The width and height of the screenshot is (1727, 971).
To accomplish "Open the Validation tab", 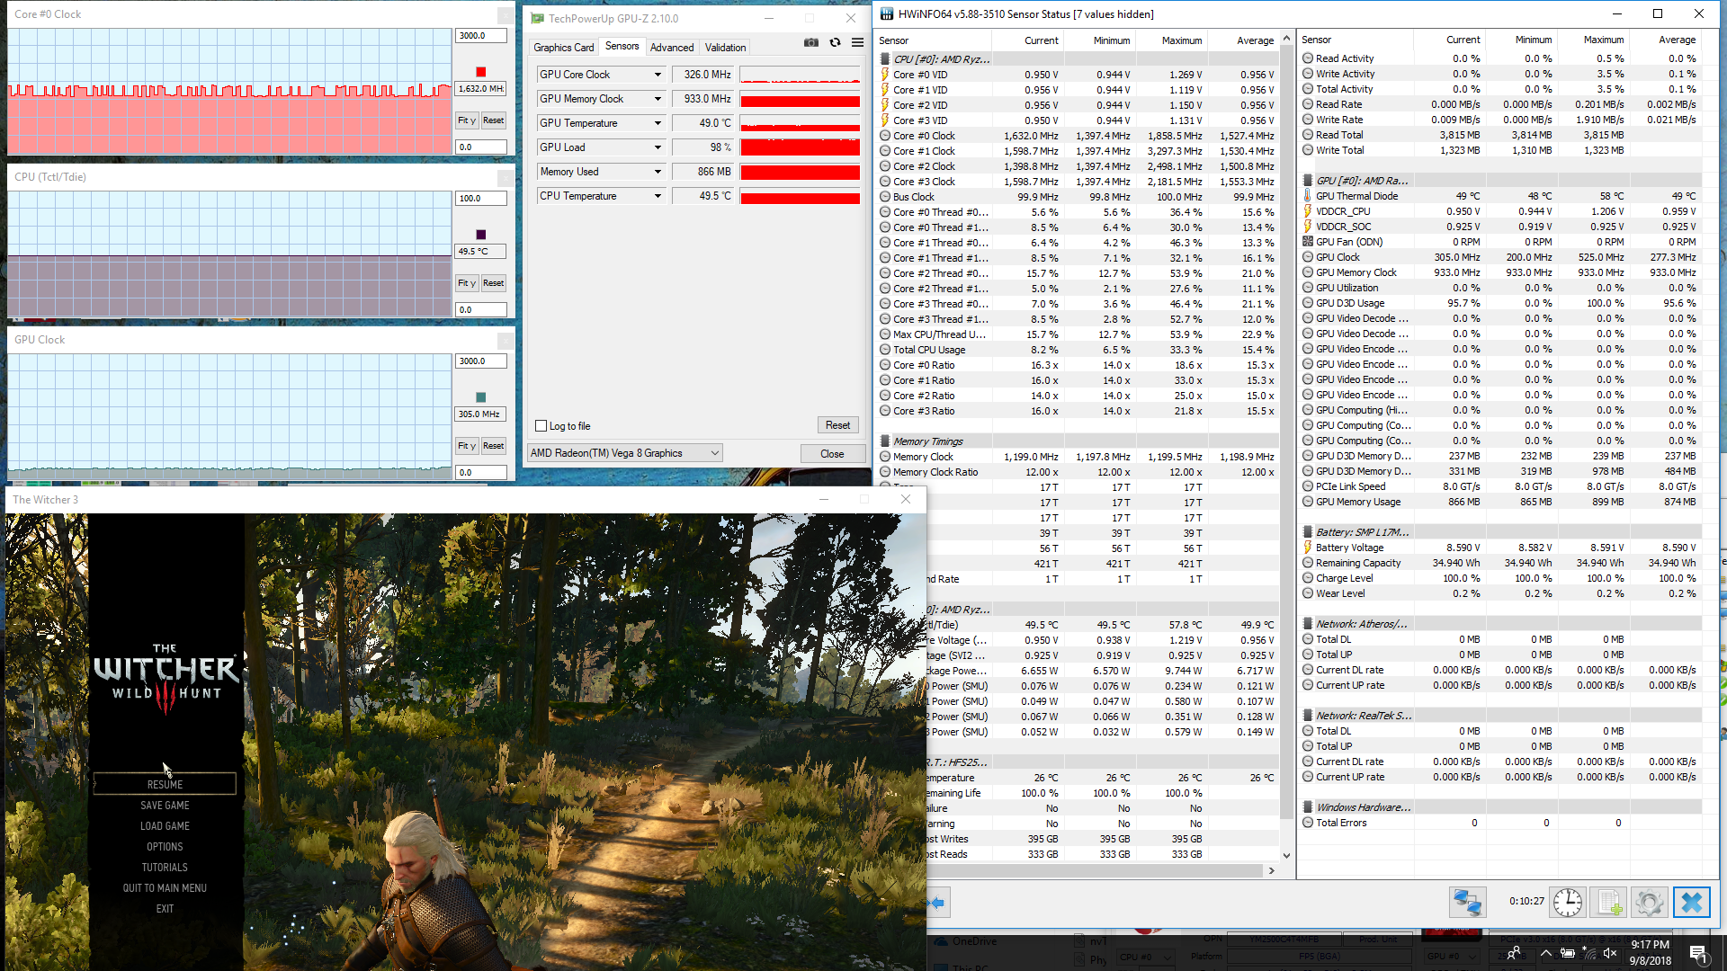I will 725,48.
